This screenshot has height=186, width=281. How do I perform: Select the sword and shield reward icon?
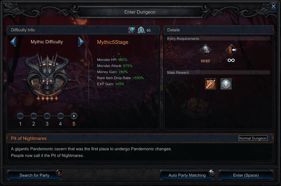[210, 84]
